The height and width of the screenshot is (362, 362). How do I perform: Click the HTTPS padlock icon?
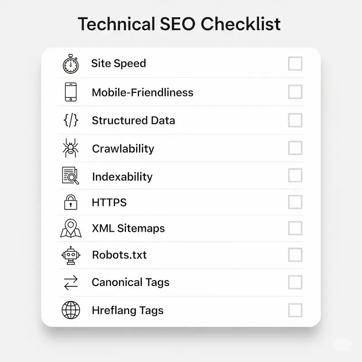click(70, 202)
